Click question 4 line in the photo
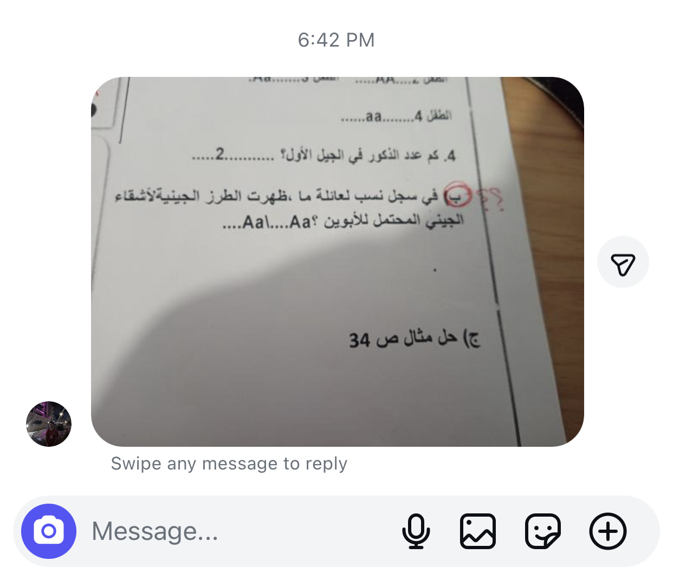Image resolution: width=673 pixels, height=580 pixels. 323,155
